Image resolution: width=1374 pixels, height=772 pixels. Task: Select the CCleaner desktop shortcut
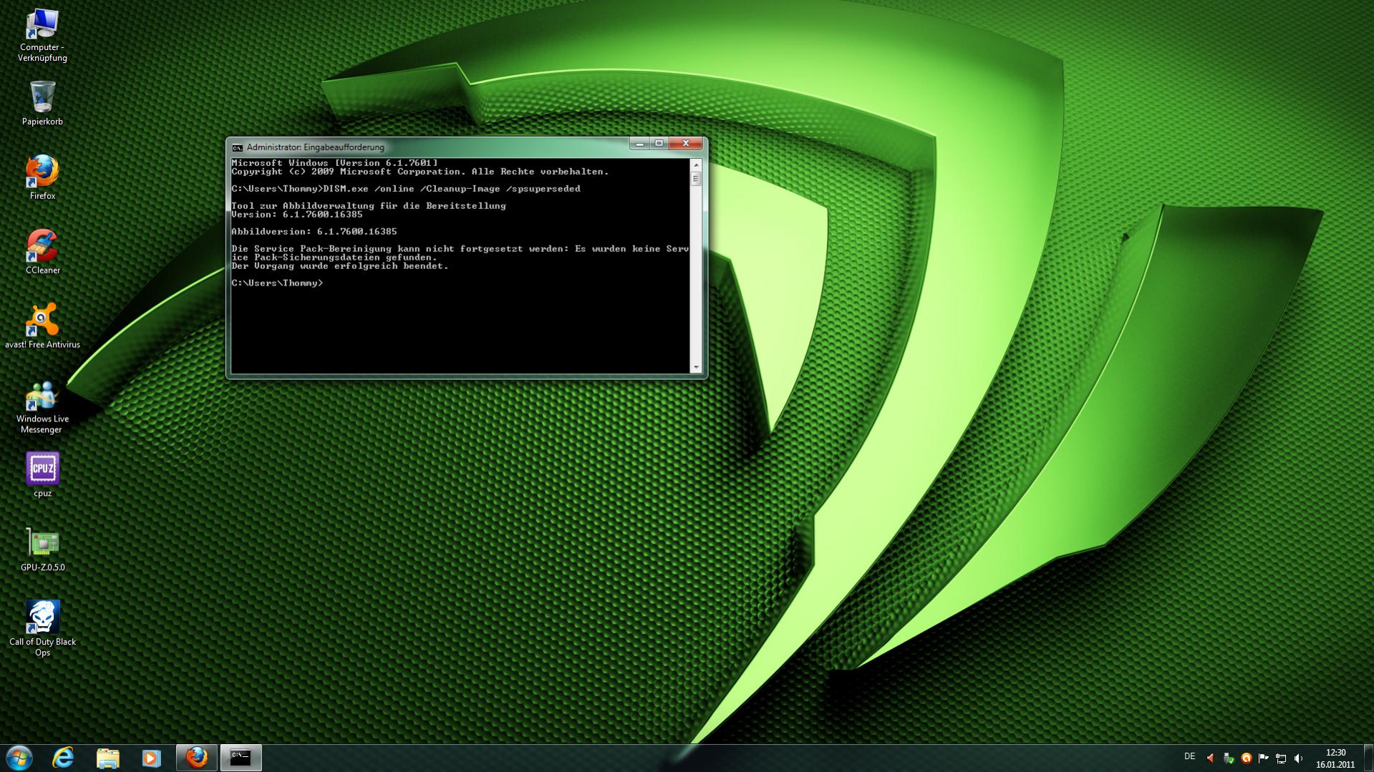tap(42, 252)
